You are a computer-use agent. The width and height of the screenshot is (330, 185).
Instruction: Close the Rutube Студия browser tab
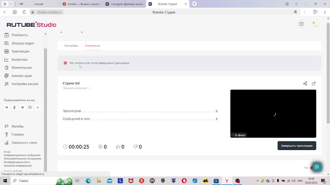click(186, 4)
